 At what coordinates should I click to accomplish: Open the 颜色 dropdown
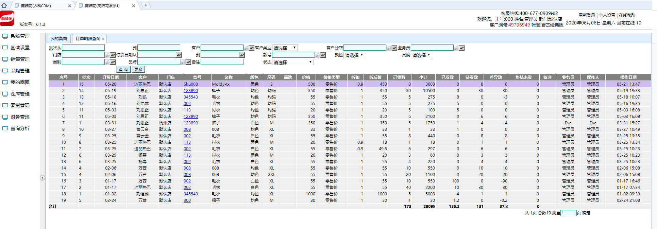pyautogui.click(x=354, y=55)
